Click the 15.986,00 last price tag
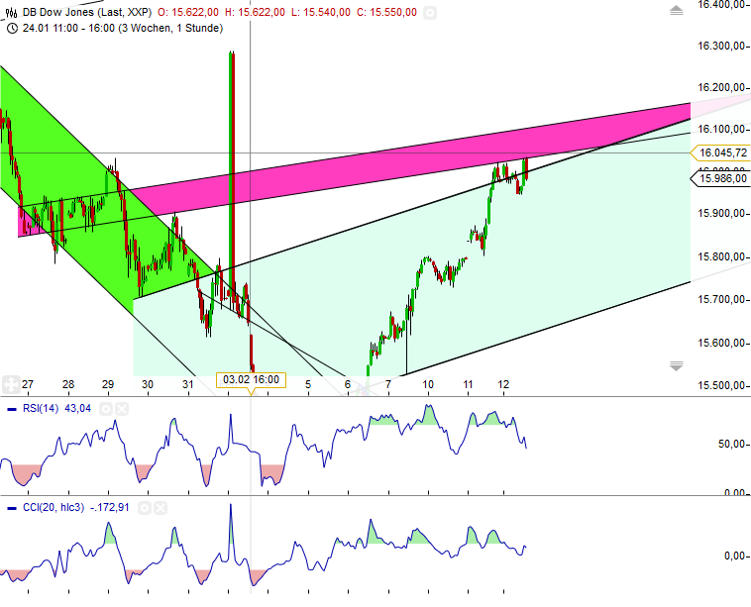751x607 pixels. pyautogui.click(x=720, y=178)
